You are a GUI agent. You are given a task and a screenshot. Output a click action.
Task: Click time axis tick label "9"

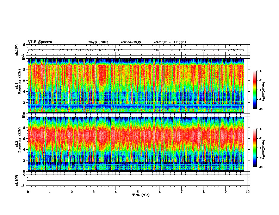[225, 192]
